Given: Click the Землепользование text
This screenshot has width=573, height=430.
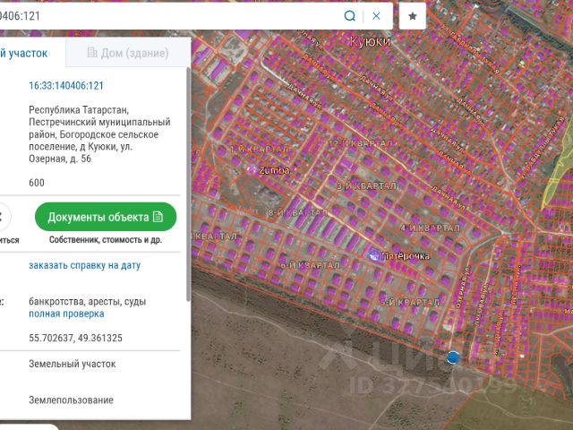Looking at the screenshot, I should 71,400.
